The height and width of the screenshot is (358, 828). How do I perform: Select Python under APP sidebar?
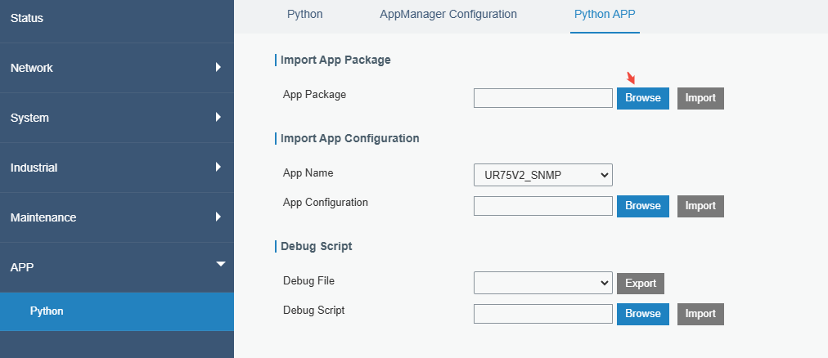(x=47, y=311)
